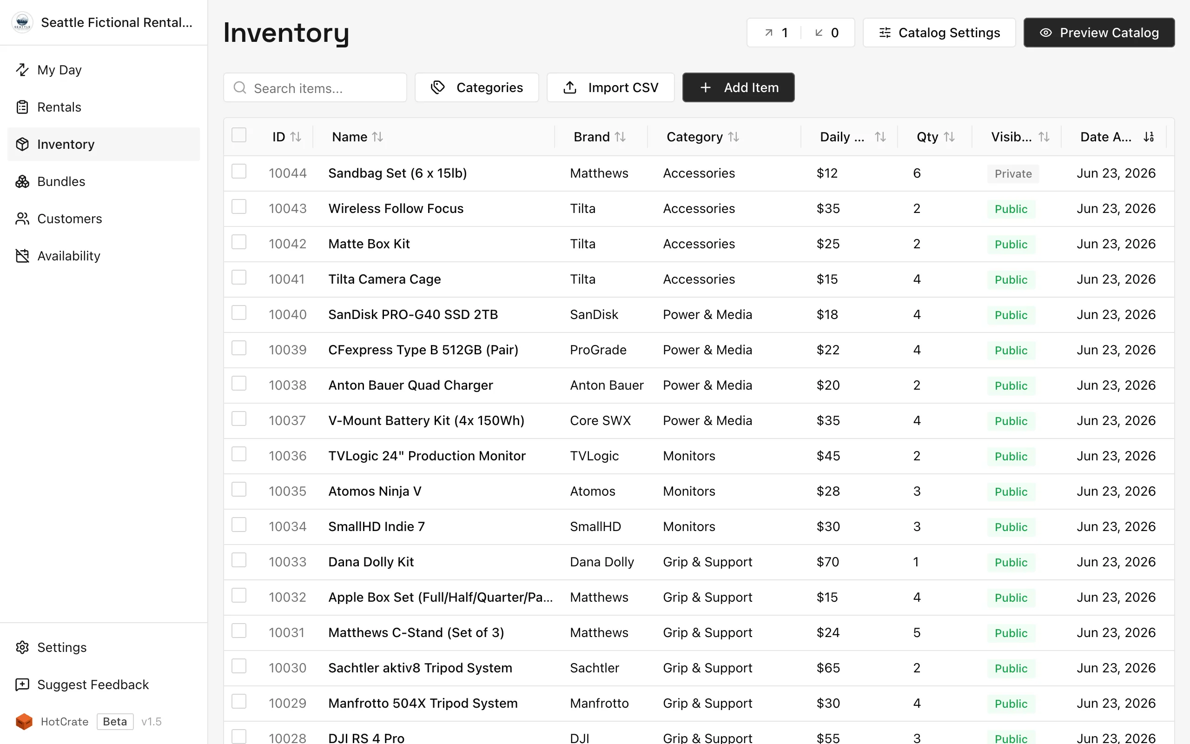Image resolution: width=1190 pixels, height=744 pixels.
Task: Sort by Daily rate column arrows
Action: click(x=880, y=137)
